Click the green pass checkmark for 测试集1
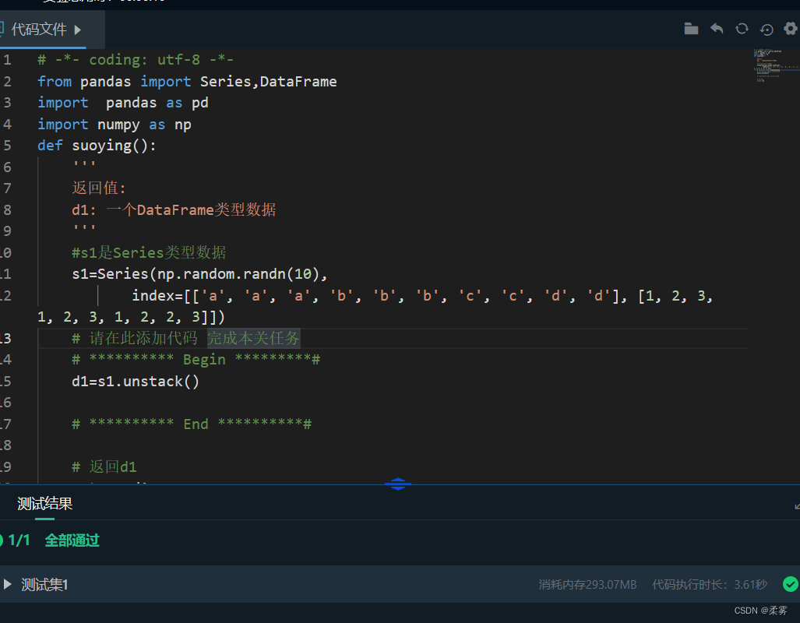800x623 pixels. pyautogui.click(x=791, y=584)
